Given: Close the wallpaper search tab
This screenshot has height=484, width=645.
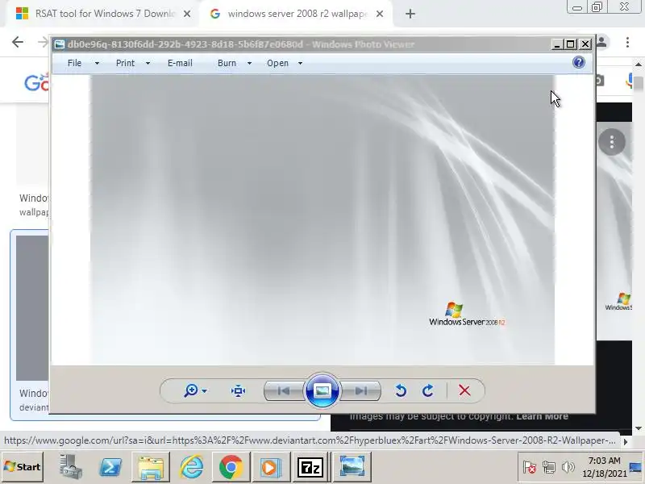Looking at the screenshot, I should click(380, 14).
